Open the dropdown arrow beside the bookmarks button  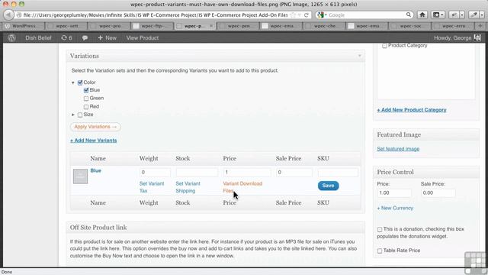pos(442,15)
